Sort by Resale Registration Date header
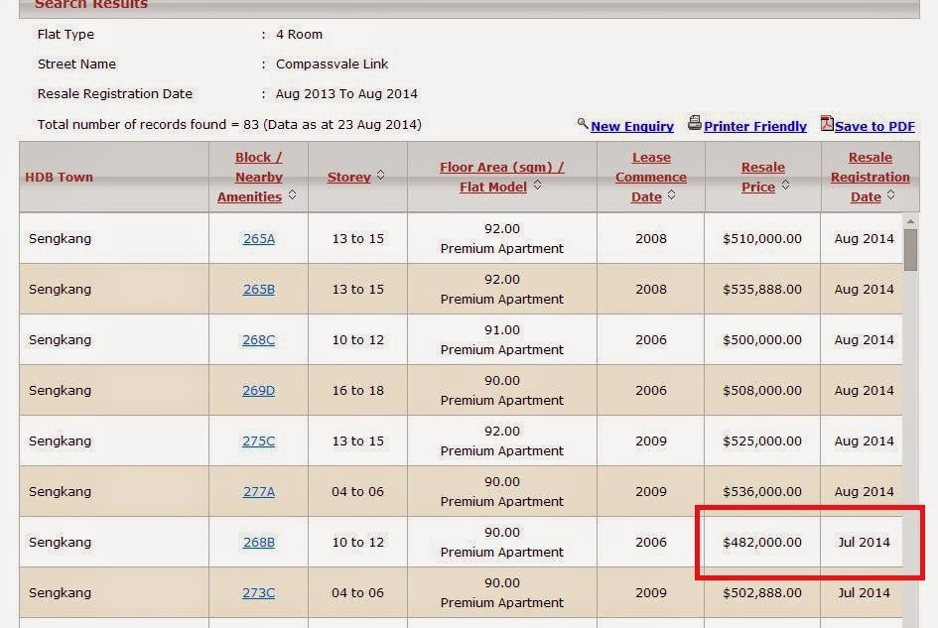 pyautogui.click(x=870, y=177)
